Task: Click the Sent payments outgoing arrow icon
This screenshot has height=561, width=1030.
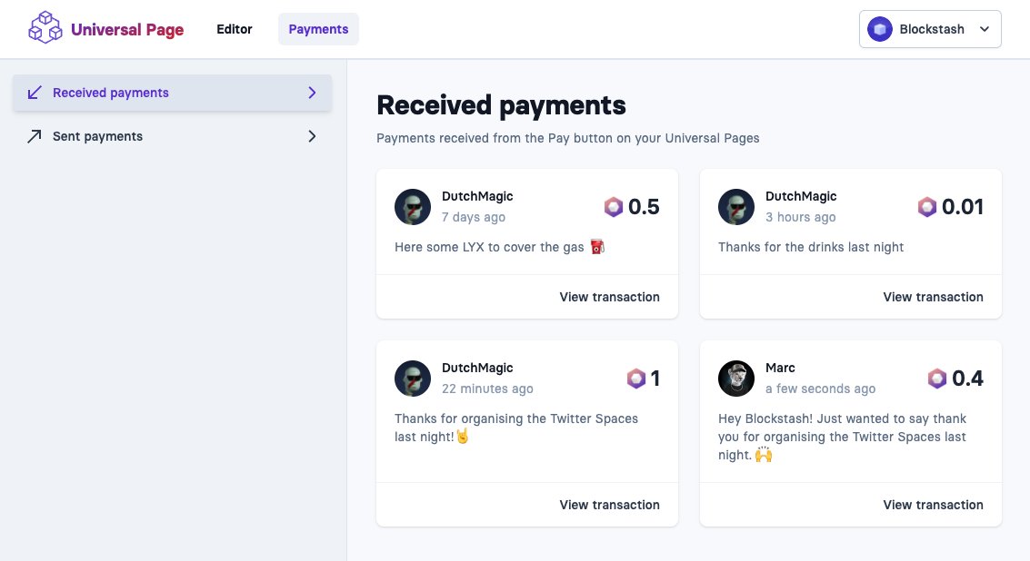Action: point(35,136)
